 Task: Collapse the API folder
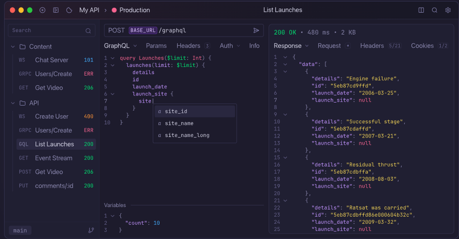point(13,103)
